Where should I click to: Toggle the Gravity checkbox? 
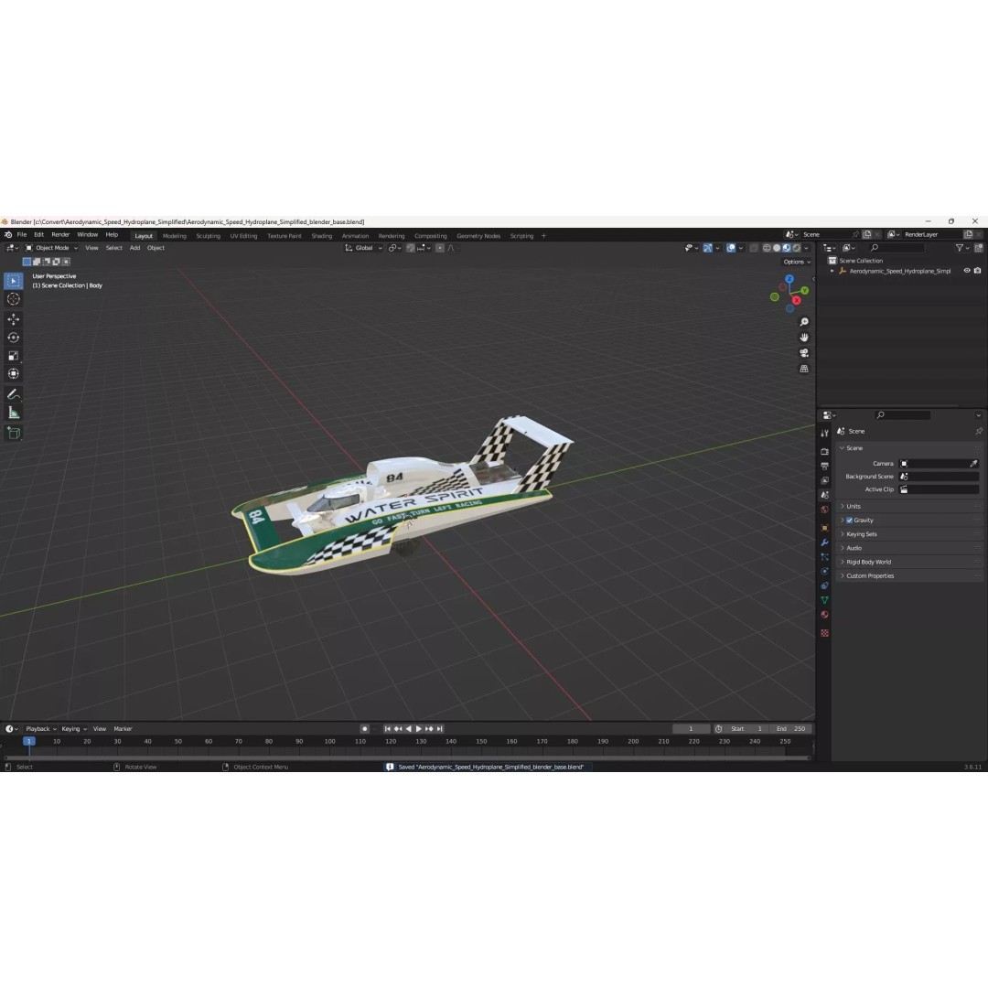point(849,521)
